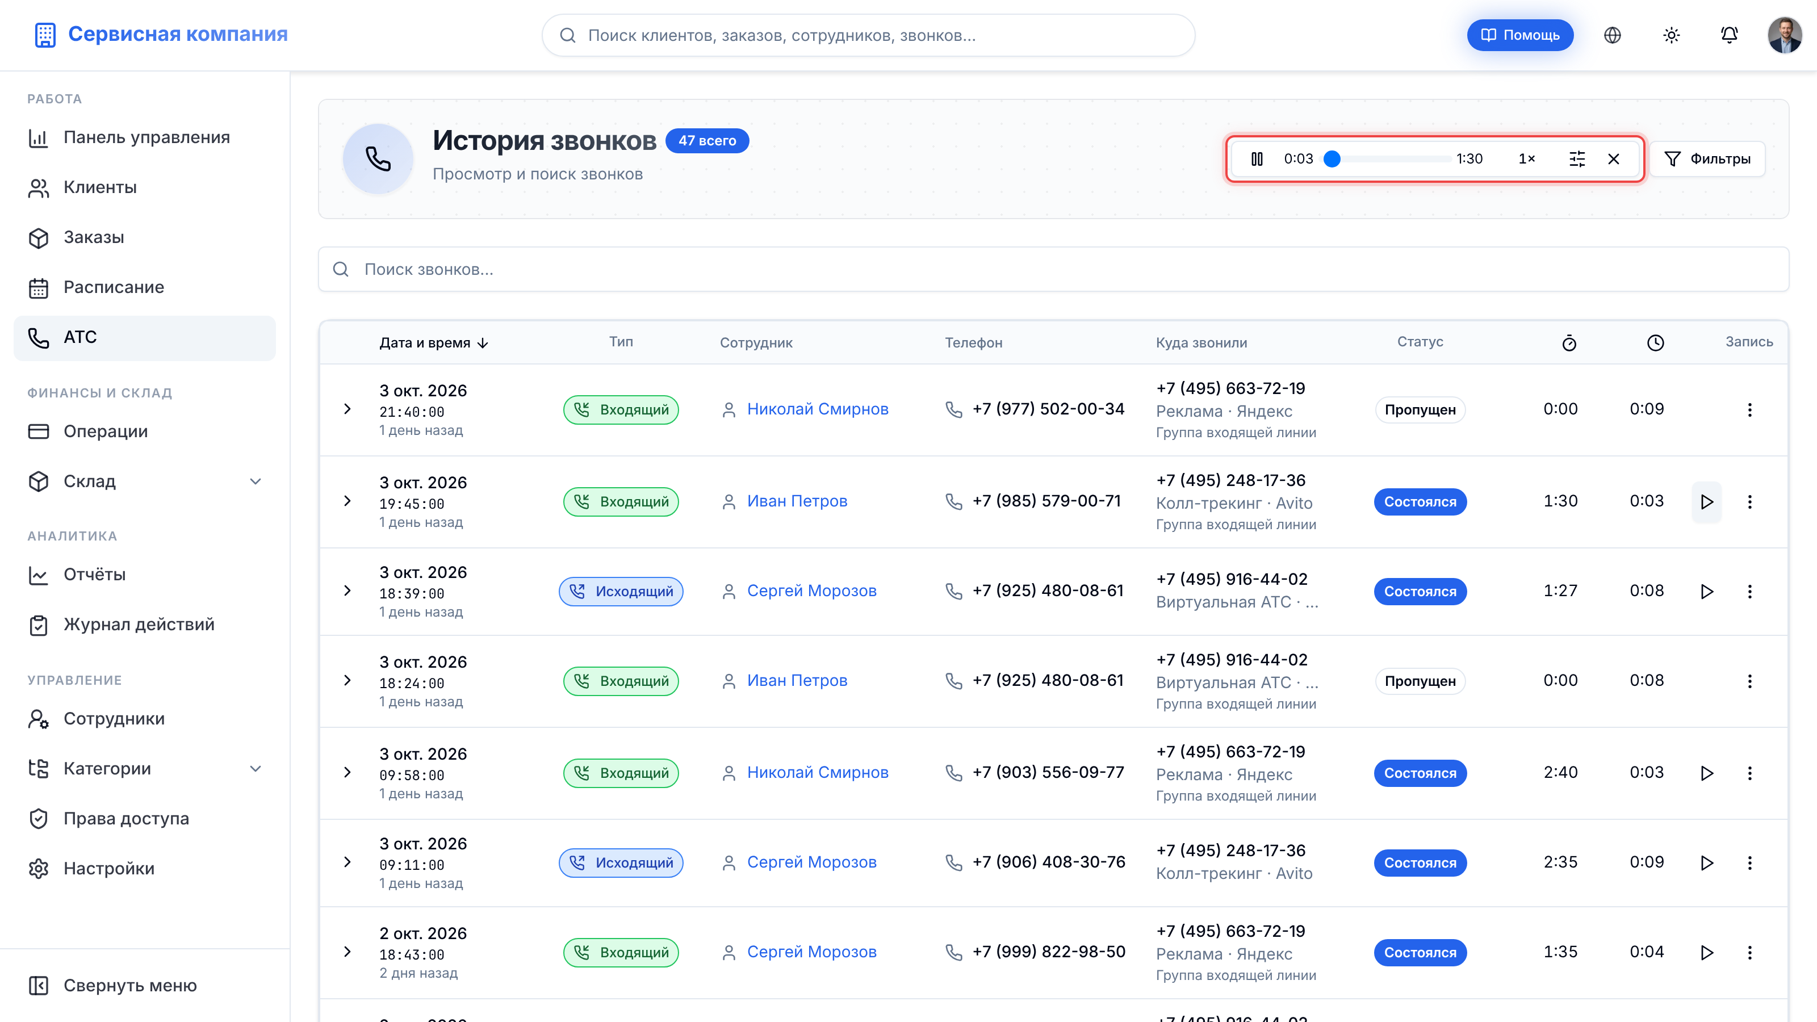Expand the Категории submenu chevron
Image resolution: width=1817 pixels, height=1022 pixels.
point(256,769)
